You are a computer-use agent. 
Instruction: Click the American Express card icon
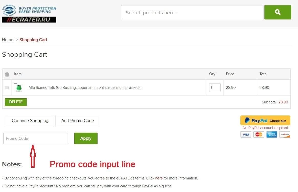(x=272, y=134)
